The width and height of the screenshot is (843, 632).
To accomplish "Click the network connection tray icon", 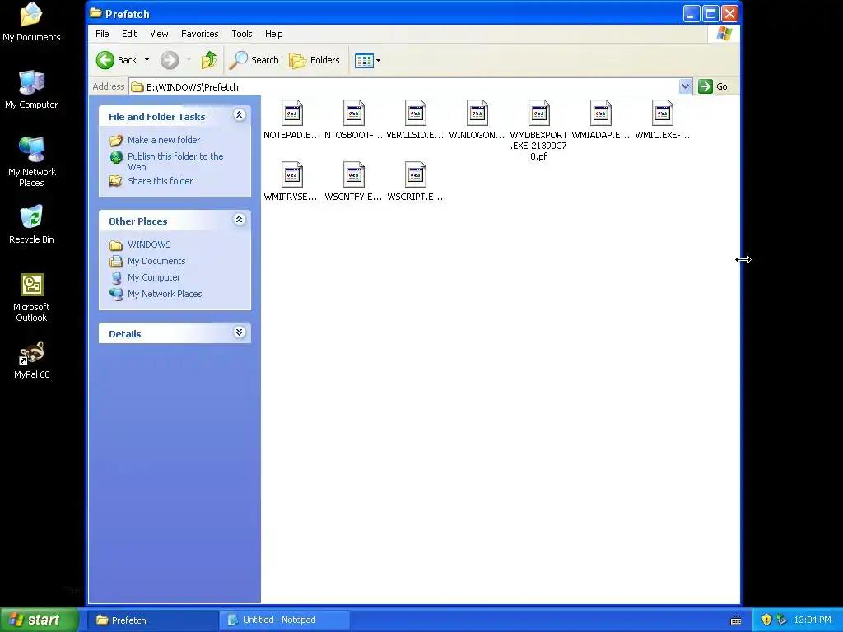I will [781, 620].
